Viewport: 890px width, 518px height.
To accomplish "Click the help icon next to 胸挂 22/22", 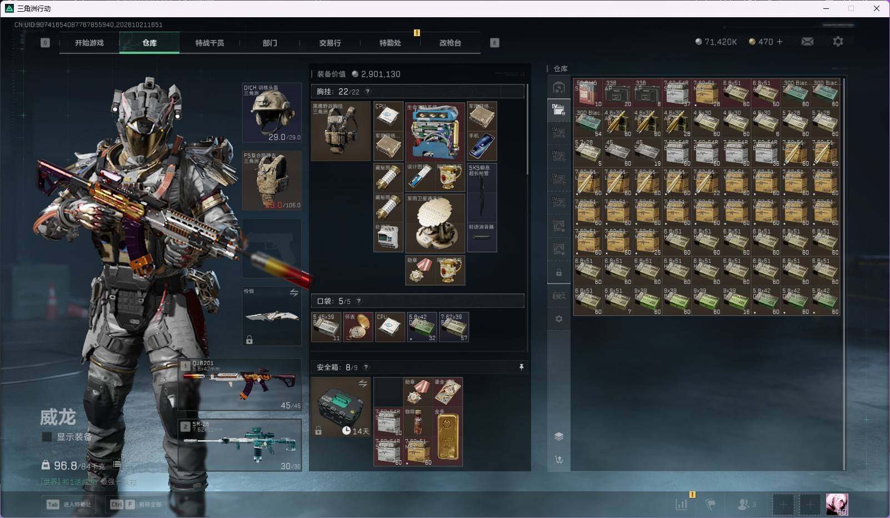I will [367, 92].
